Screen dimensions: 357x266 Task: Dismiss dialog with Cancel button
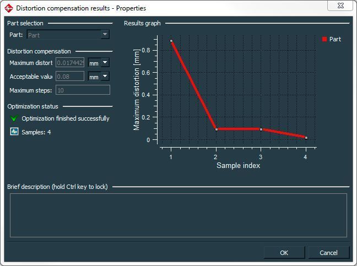tap(328, 253)
